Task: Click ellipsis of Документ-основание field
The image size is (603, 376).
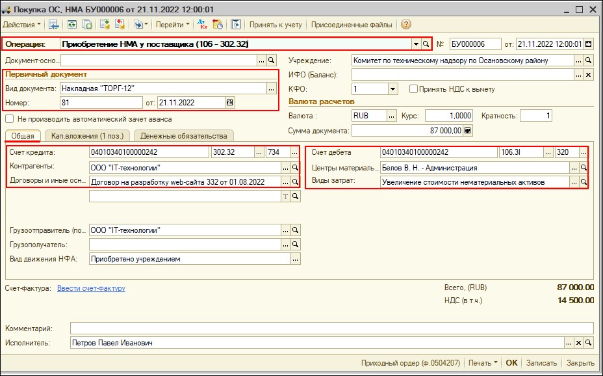Action: (261, 60)
